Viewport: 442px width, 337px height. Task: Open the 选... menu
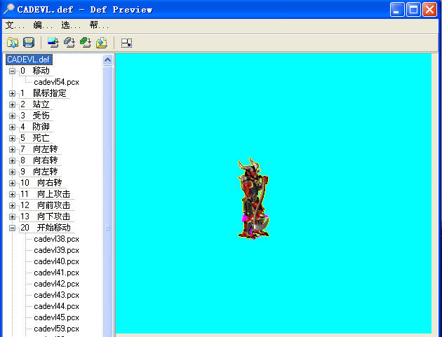tap(71, 25)
